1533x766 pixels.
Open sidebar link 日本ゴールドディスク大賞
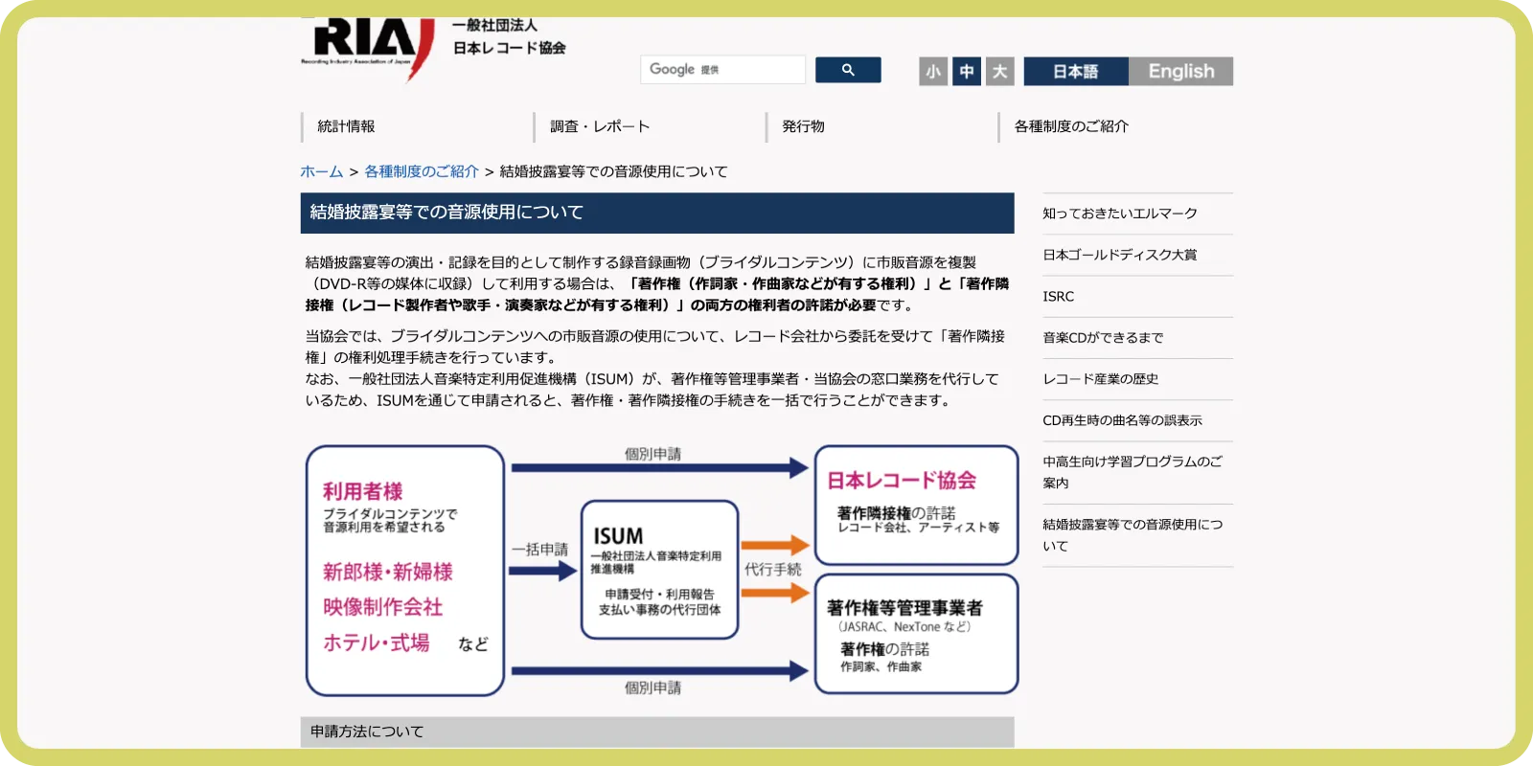tap(1120, 255)
